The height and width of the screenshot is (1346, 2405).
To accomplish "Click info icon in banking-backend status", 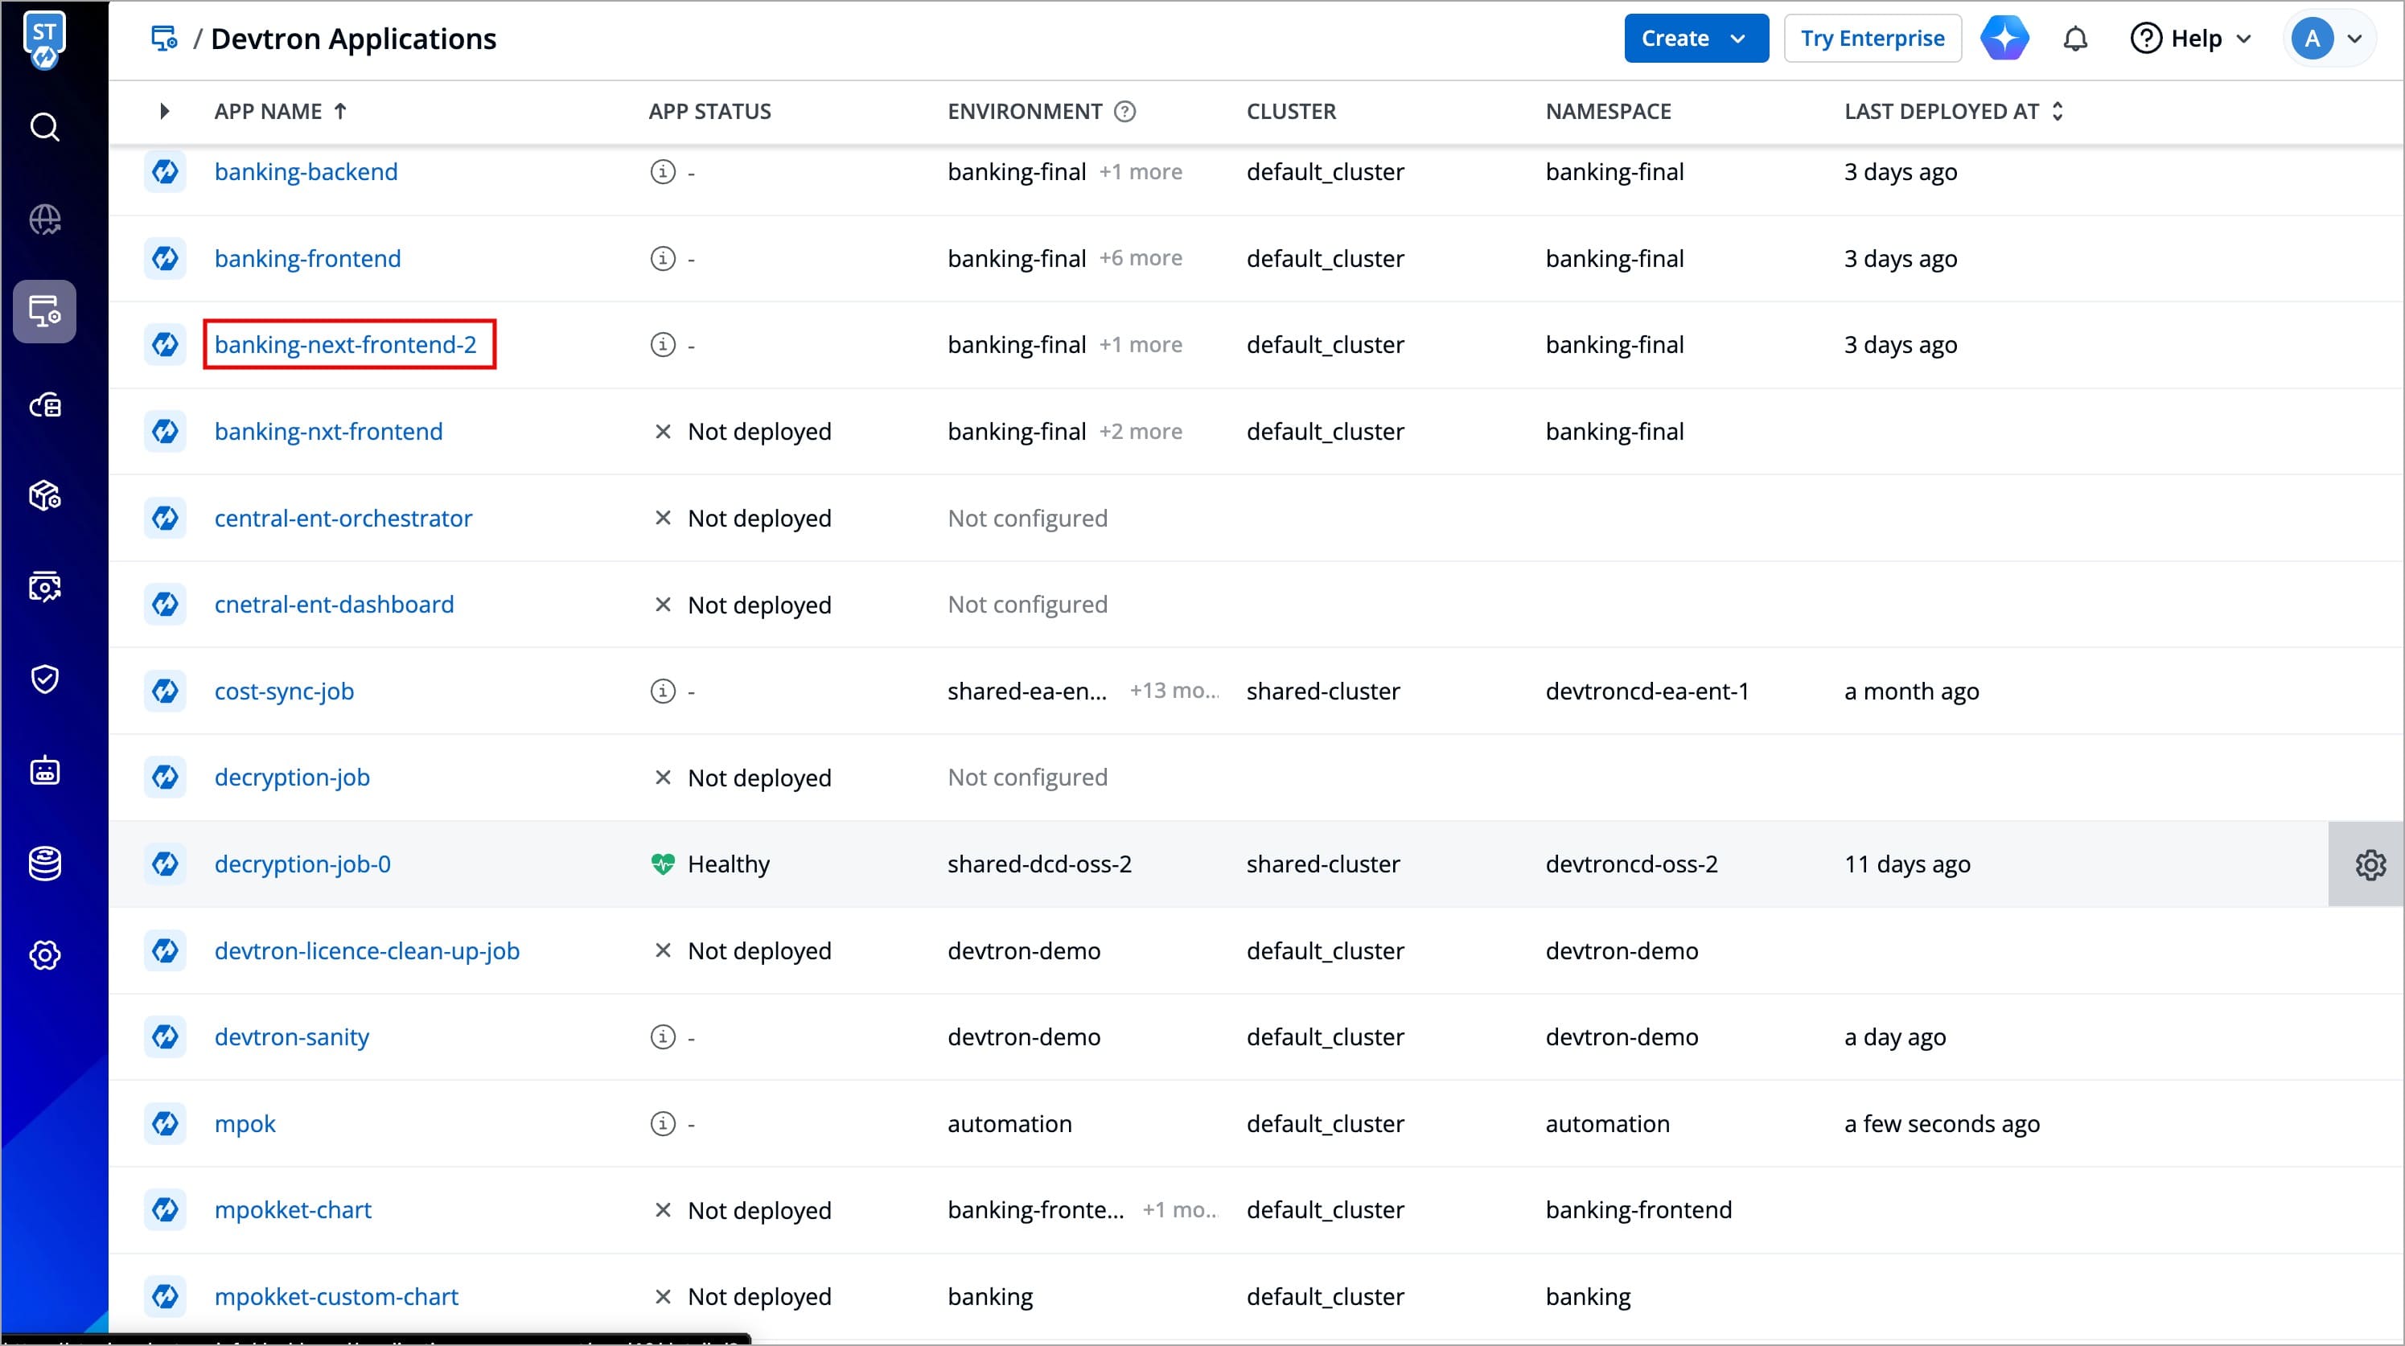I will (x=662, y=172).
